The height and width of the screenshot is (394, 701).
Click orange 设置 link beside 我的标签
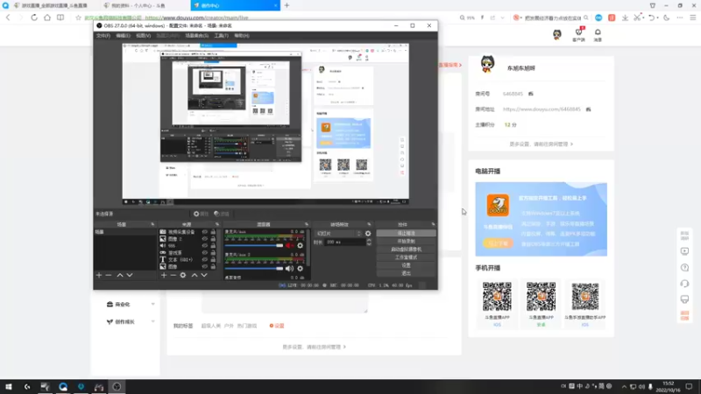click(277, 326)
